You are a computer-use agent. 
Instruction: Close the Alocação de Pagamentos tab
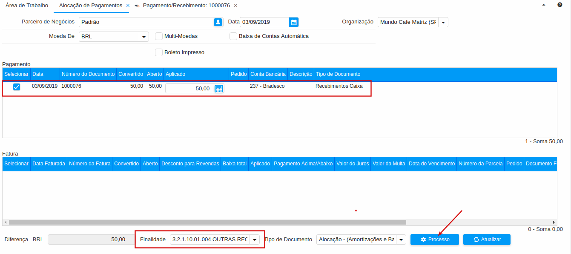[x=128, y=6]
